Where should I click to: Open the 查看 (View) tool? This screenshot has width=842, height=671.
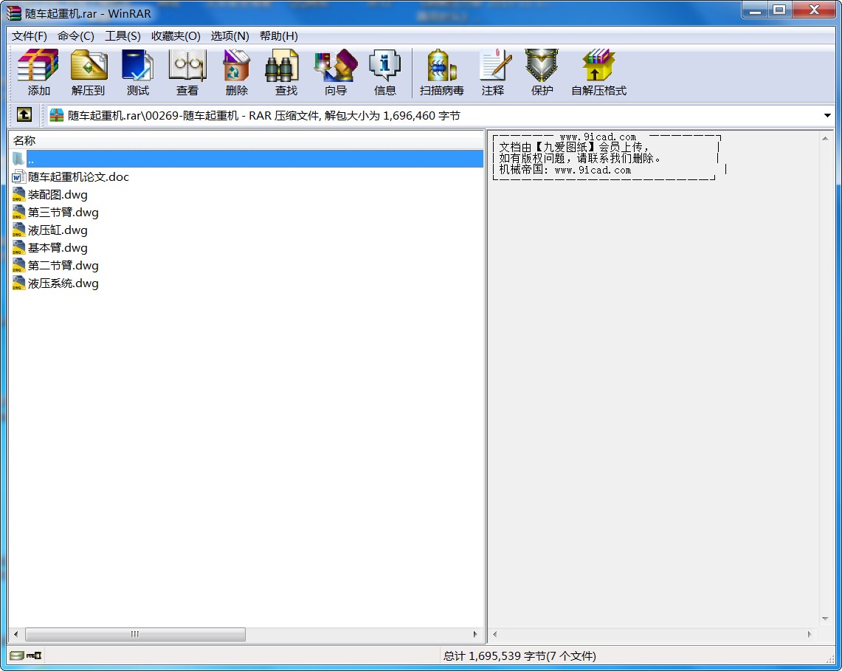point(187,72)
